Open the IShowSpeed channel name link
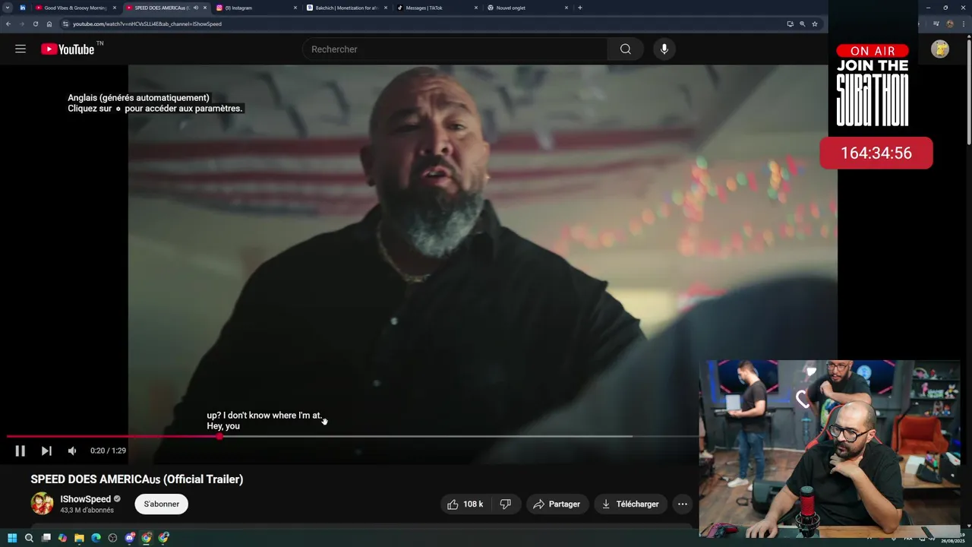Screen dimensions: 972x547 [86, 499]
